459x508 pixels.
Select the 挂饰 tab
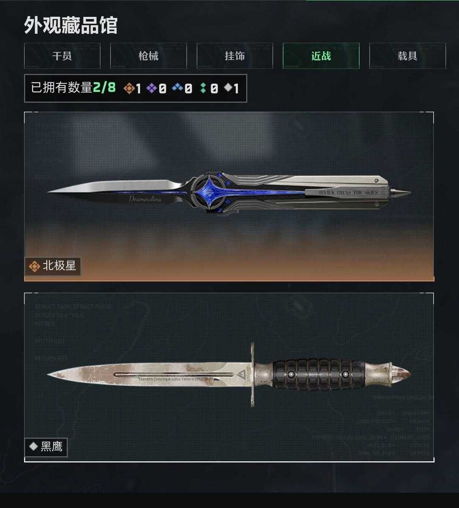(x=235, y=56)
